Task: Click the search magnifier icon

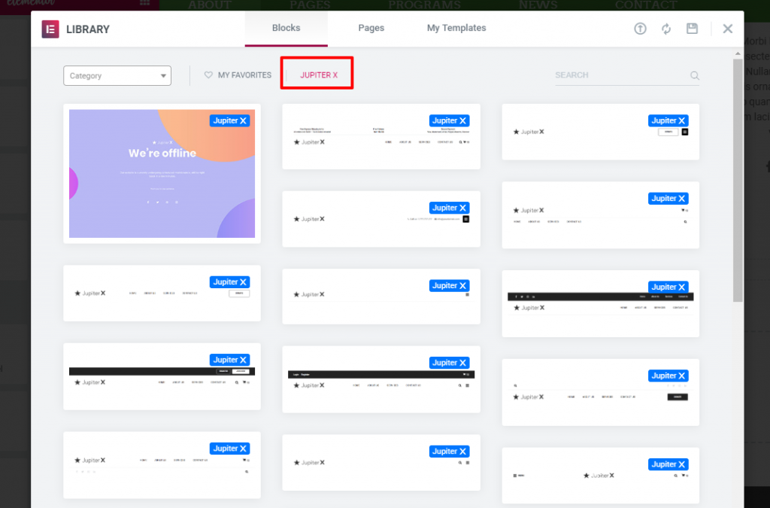Action: (x=695, y=75)
